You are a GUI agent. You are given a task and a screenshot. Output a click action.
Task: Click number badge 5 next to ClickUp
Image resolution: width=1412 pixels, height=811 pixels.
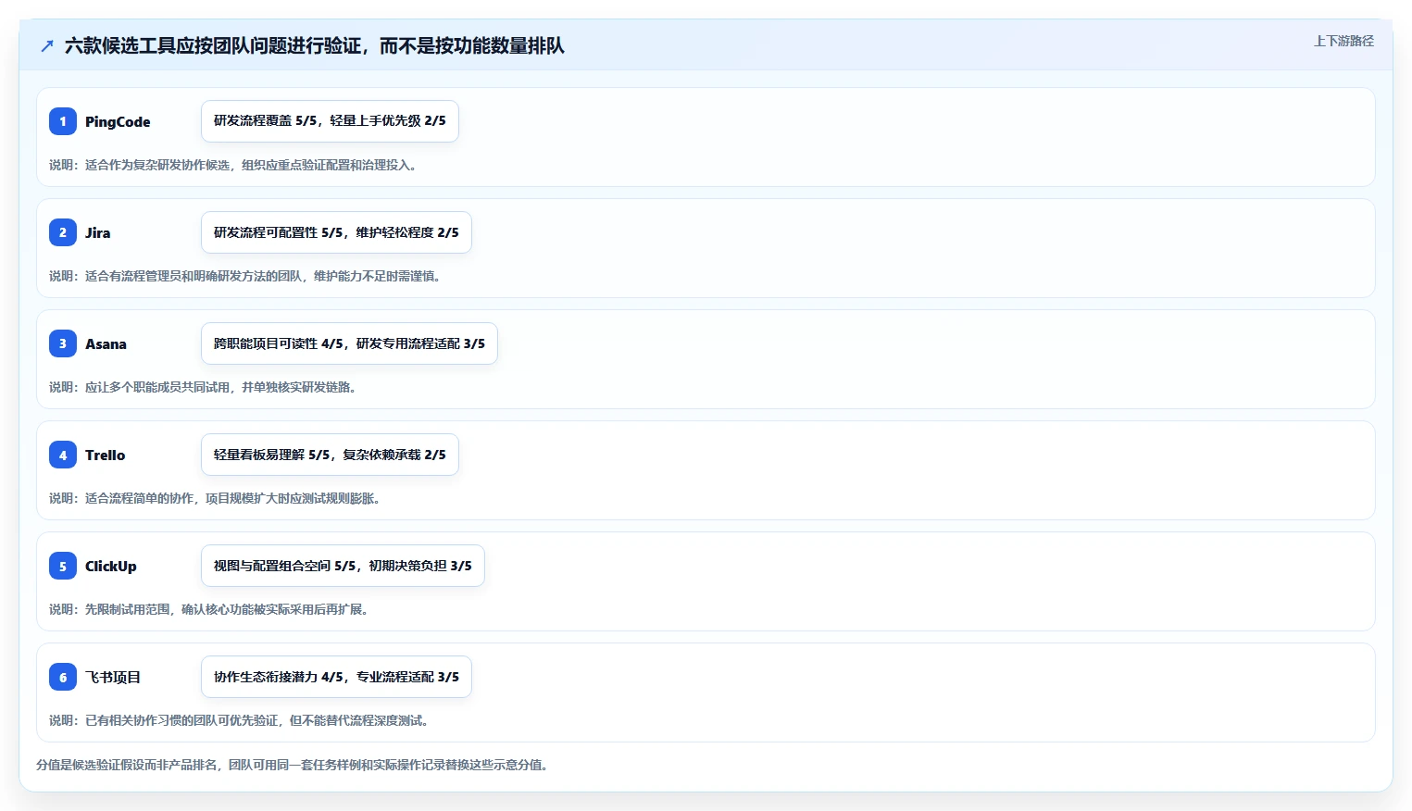click(x=63, y=566)
